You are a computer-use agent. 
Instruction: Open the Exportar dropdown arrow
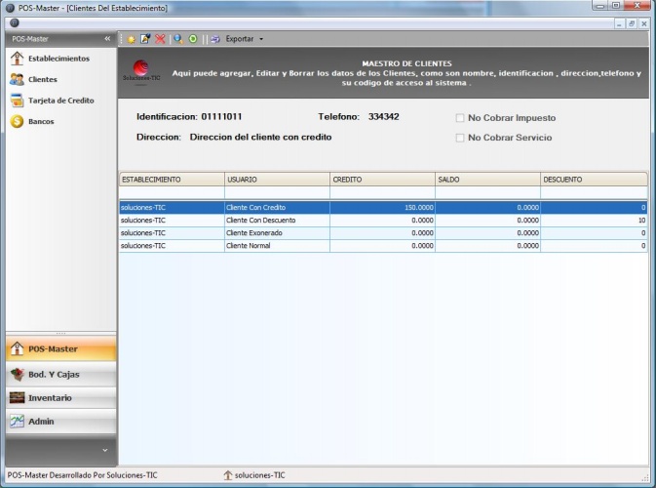261,39
